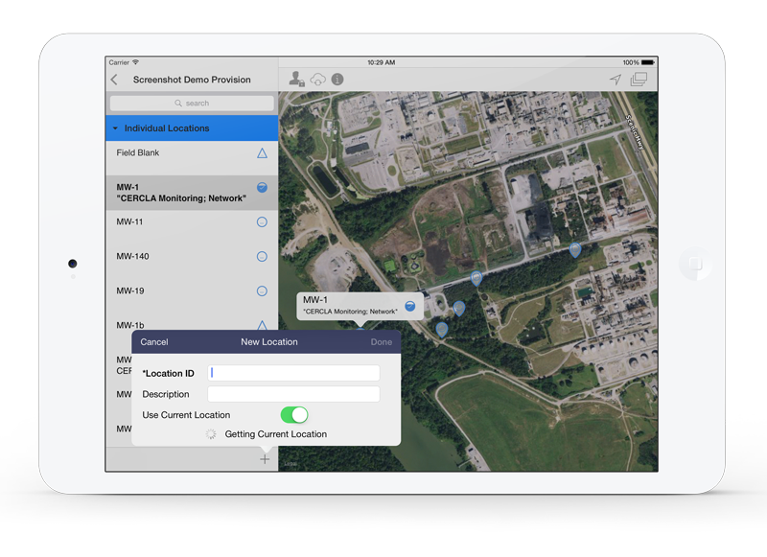The height and width of the screenshot is (557, 767).
Task: Disable the Use Current Location toggle
Action: [295, 414]
